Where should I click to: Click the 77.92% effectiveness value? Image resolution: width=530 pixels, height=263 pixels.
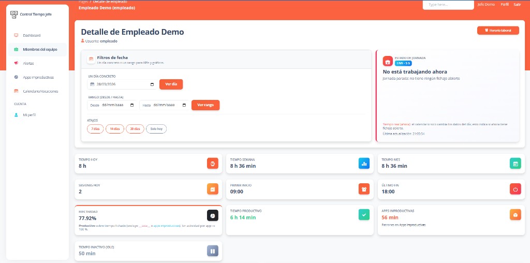pos(87,218)
